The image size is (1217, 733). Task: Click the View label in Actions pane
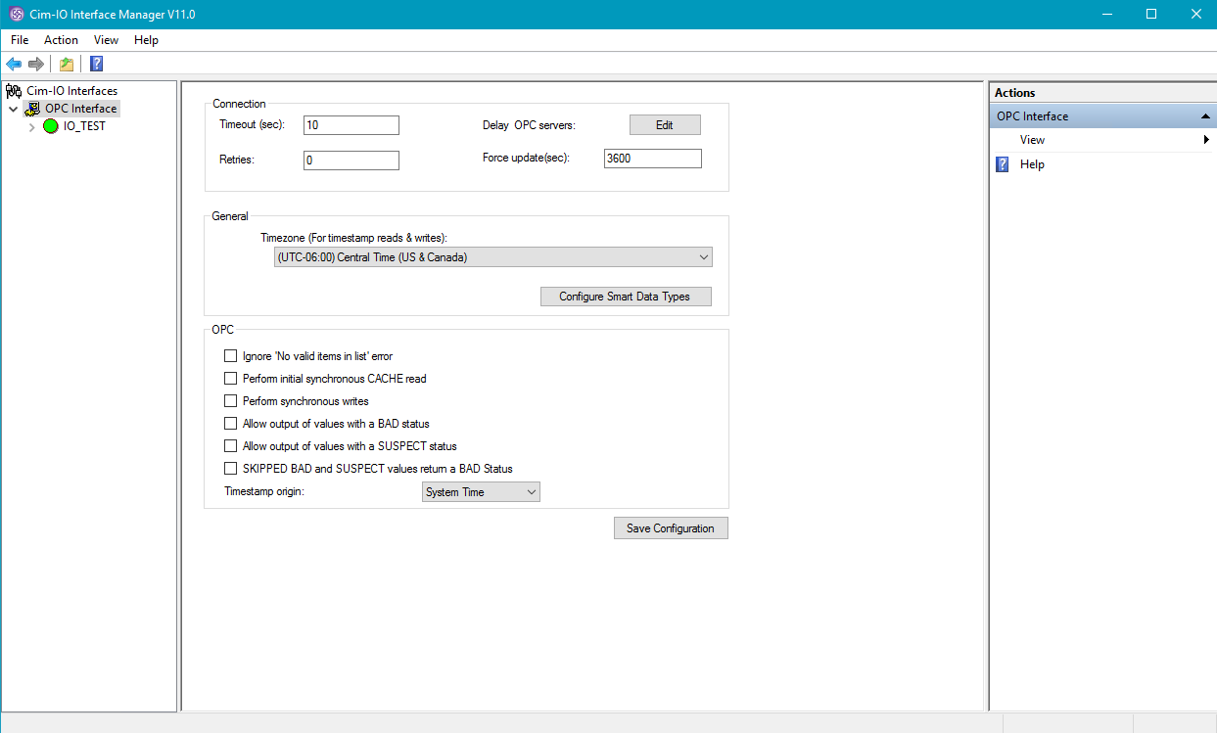coord(1032,140)
